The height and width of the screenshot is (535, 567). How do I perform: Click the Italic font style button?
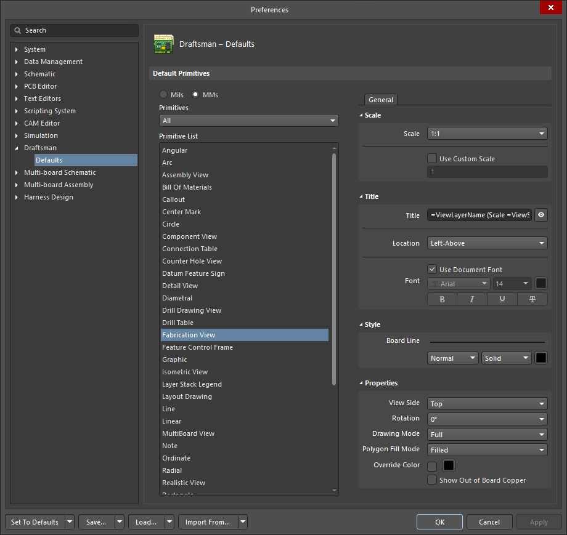[472, 299]
